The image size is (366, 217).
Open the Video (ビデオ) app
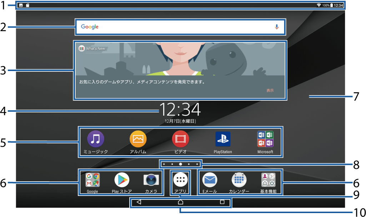[x=180, y=139]
